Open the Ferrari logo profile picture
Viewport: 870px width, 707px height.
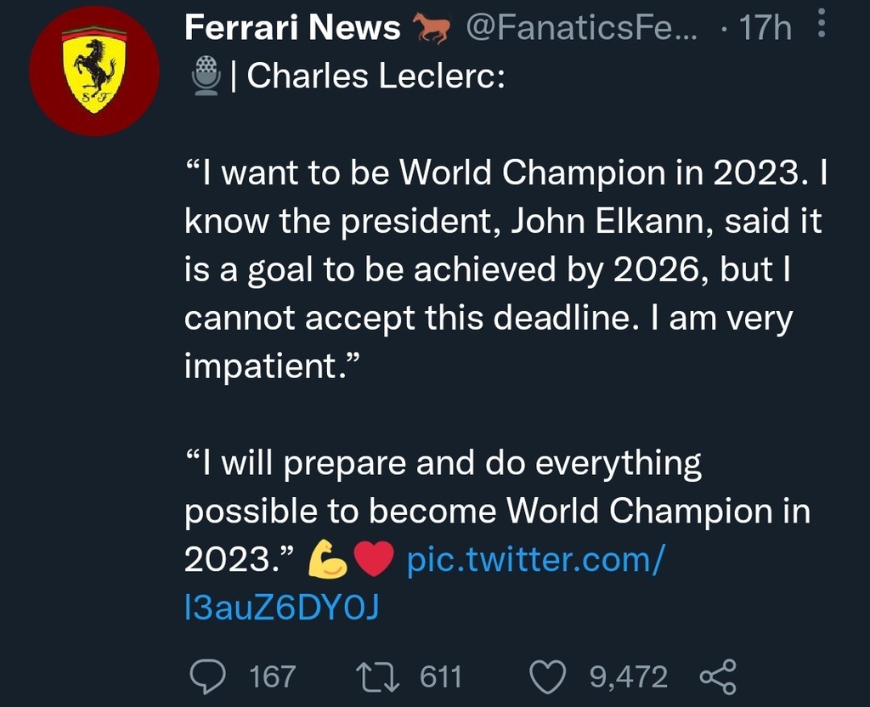[94, 71]
